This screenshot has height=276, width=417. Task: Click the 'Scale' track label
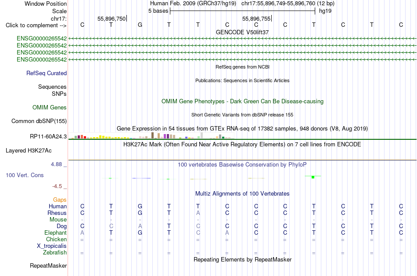[59, 11]
